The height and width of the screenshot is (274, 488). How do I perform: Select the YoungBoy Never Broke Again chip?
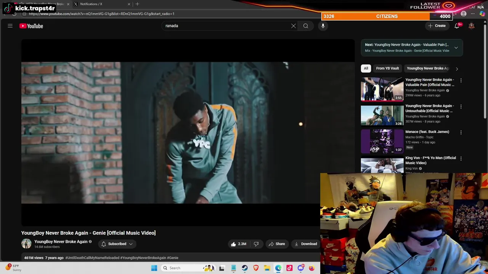(427, 68)
